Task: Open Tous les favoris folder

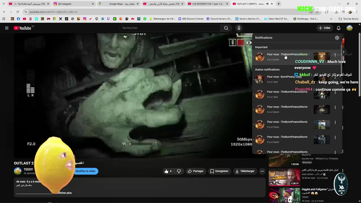Action: coord(349,19)
